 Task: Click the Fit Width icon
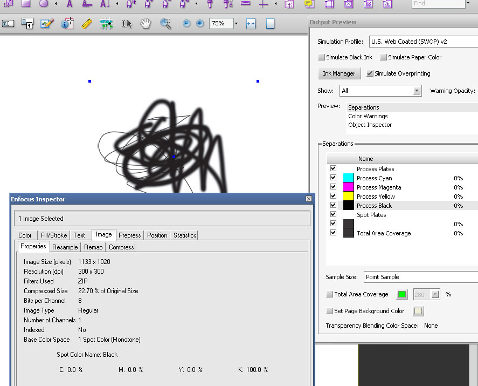(251, 24)
